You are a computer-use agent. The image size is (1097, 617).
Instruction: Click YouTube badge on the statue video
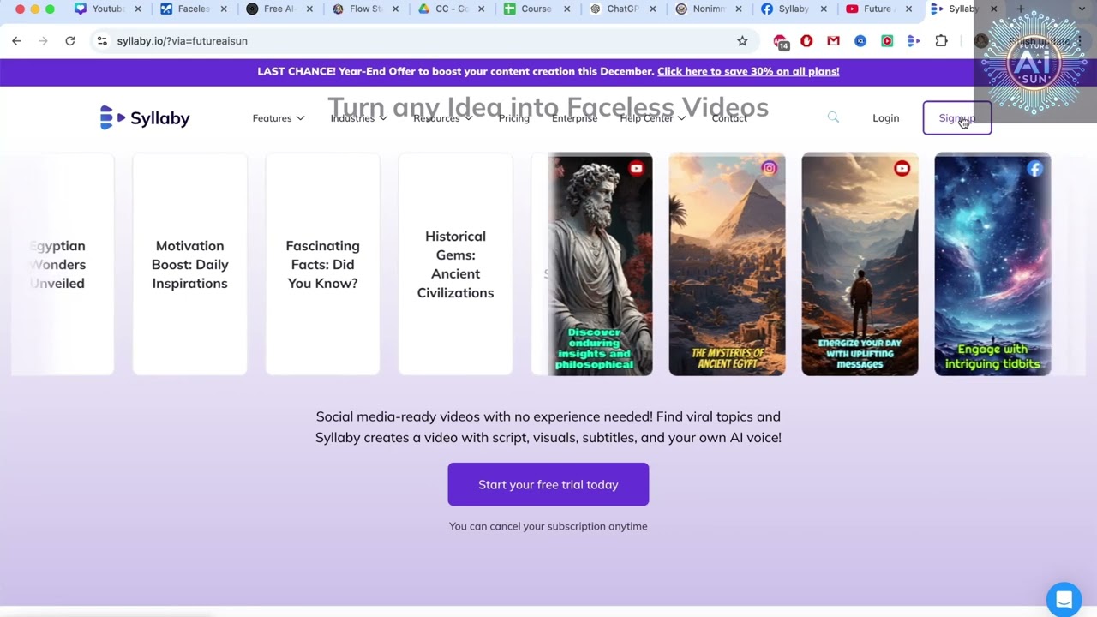click(x=636, y=169)
